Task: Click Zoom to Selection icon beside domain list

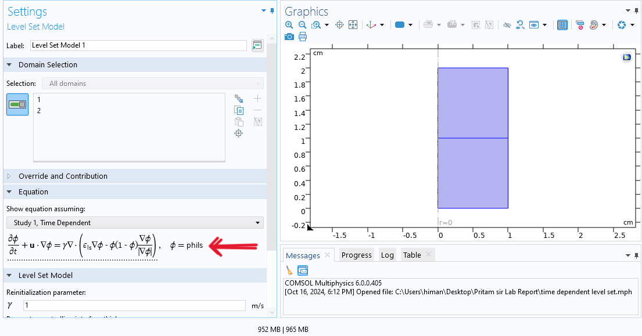Action: pyautogui.click(x=238, y=133)
